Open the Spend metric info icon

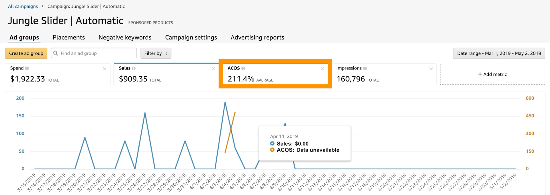pos(27,68)
